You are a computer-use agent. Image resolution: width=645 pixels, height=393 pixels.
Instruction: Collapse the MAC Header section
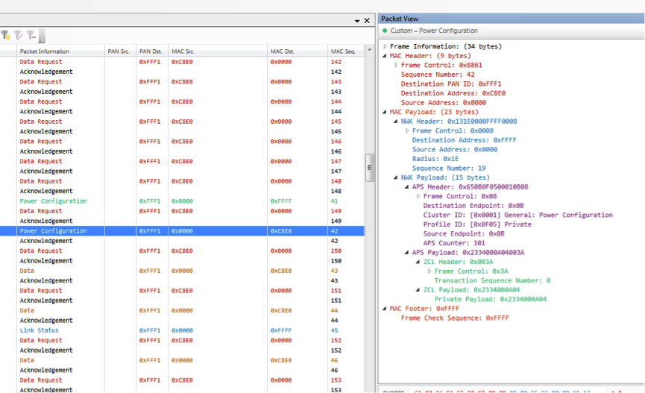385,56
